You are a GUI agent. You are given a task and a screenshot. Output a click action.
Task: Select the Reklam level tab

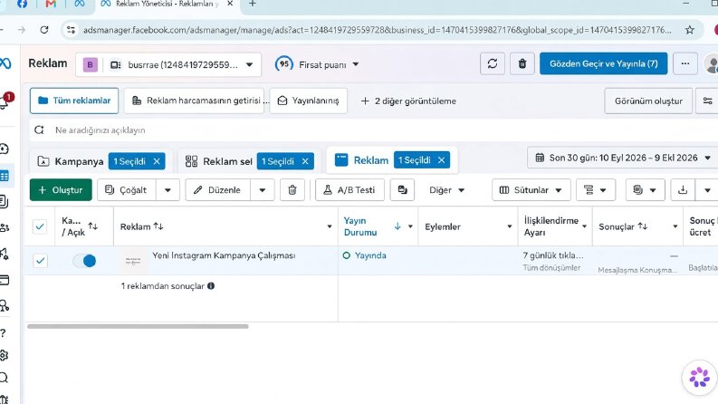click(362, 160)
